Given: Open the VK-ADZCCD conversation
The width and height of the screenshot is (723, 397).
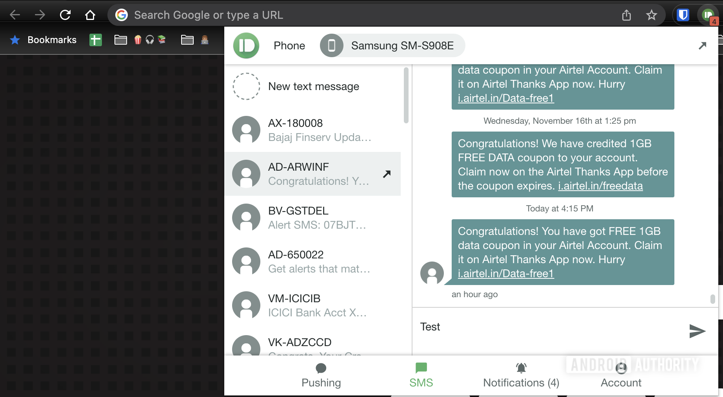Looking at the screenshot, I should point(312,341).
